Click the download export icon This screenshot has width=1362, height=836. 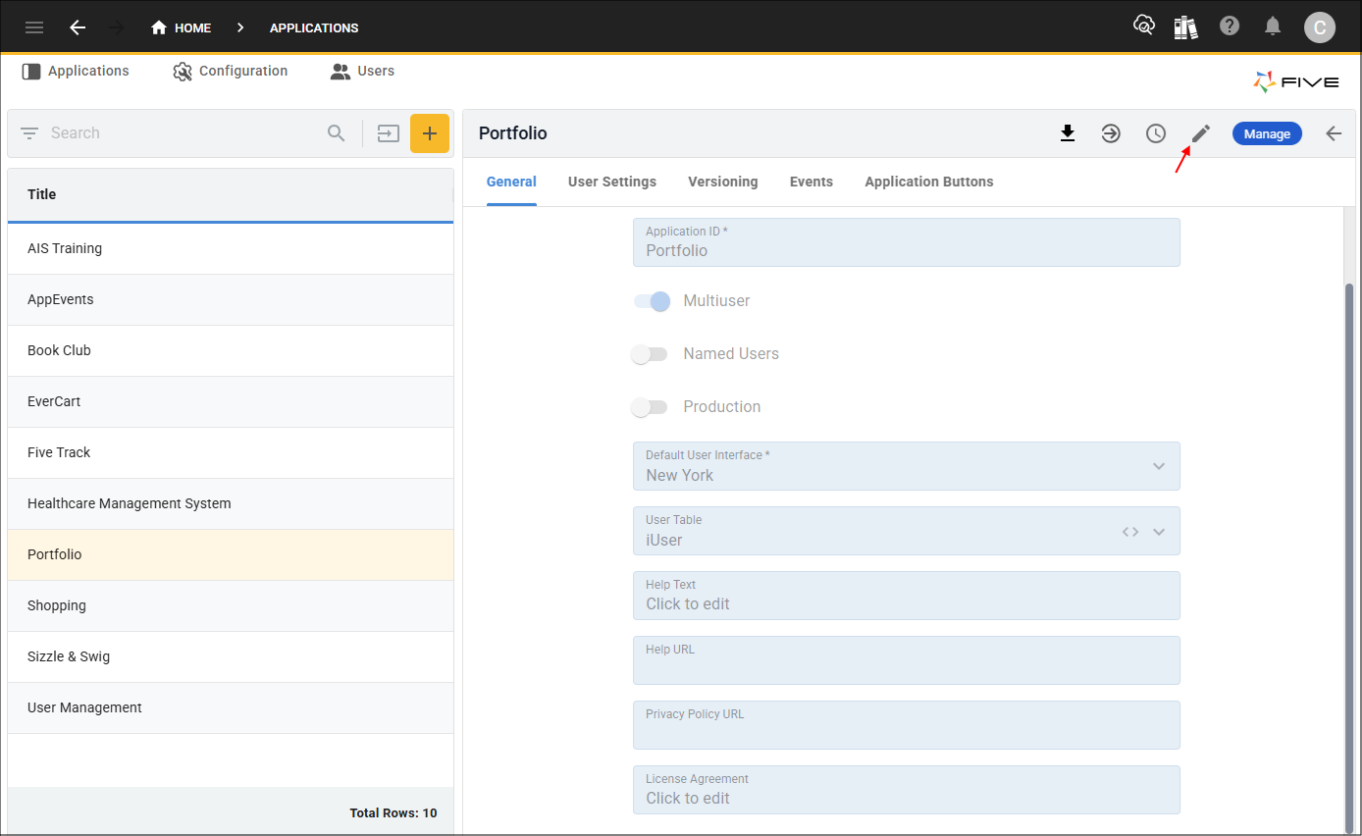[1068, 133]
